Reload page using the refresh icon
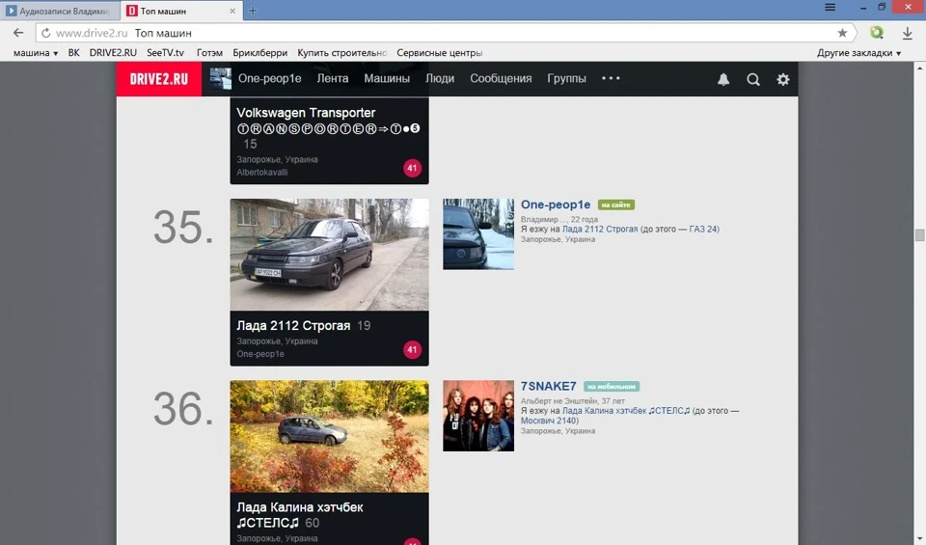This screenshot has width=926, height=545. click(46, 33)
